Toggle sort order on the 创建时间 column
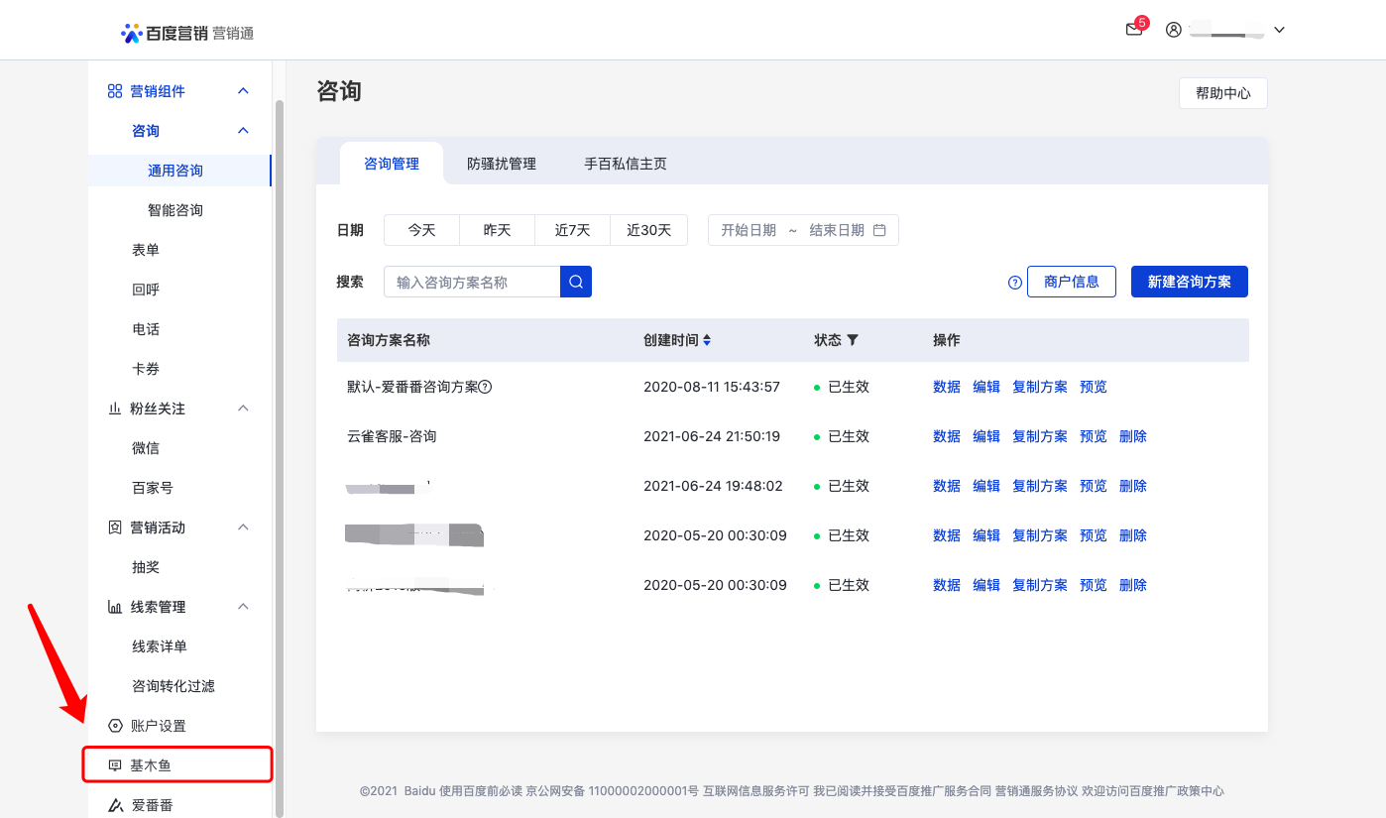Image resolution: width=1386 pixels, height=818 pixels. pyautogui.click(x=706, y=339)
